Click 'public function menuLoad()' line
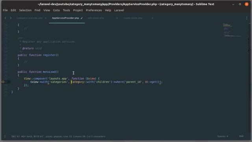252x142 pixels. coord(38,72)
